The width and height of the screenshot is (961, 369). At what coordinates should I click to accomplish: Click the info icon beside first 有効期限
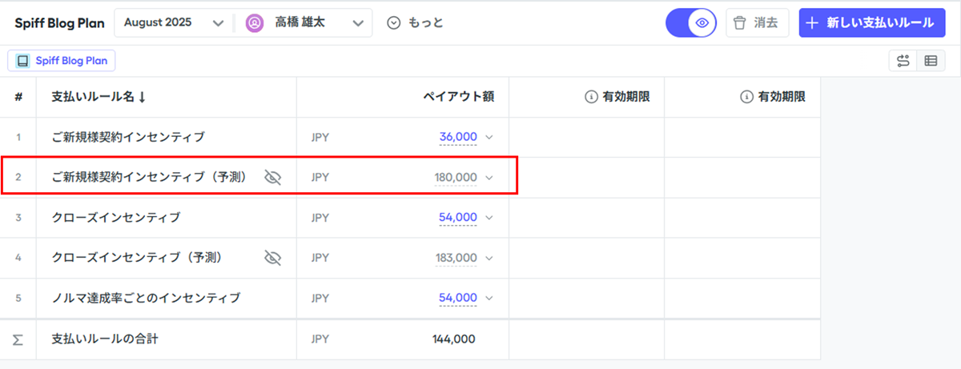592,97
